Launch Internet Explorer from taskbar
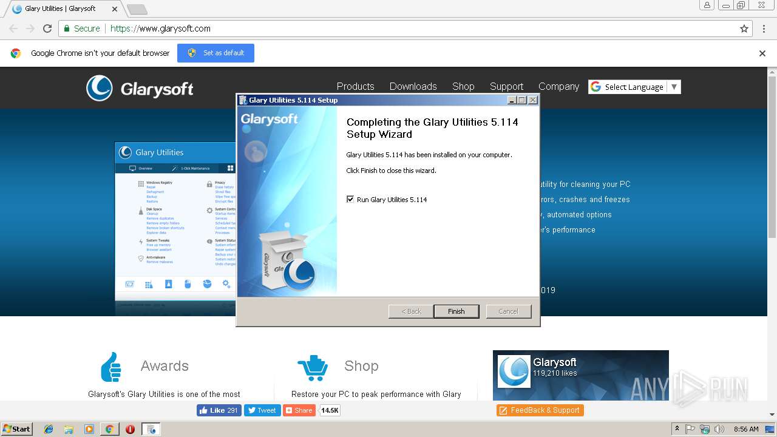 coord(49,429)
